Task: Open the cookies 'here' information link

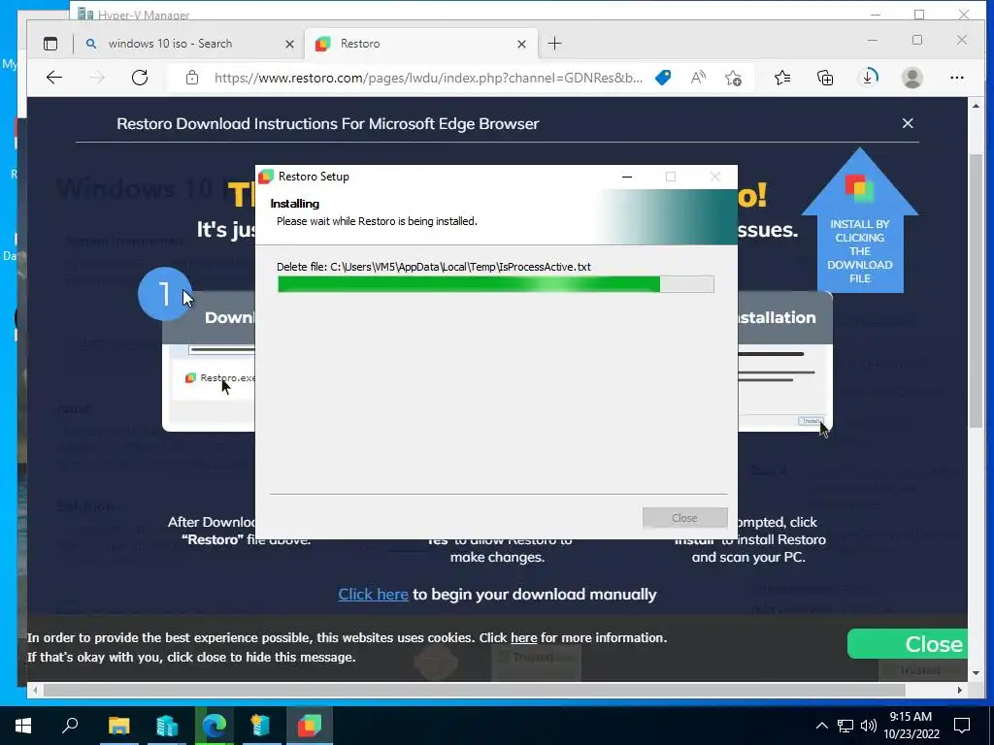Action: [x=523, y=638]
